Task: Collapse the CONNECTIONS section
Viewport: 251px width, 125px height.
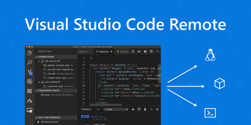Action: (x=56, y=57)
